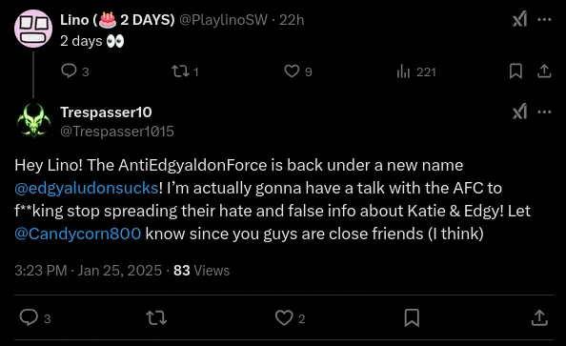This screenshot has width=566, height=346.
Task: Bookmark Lino's tweet
Action: coord(515,71)
